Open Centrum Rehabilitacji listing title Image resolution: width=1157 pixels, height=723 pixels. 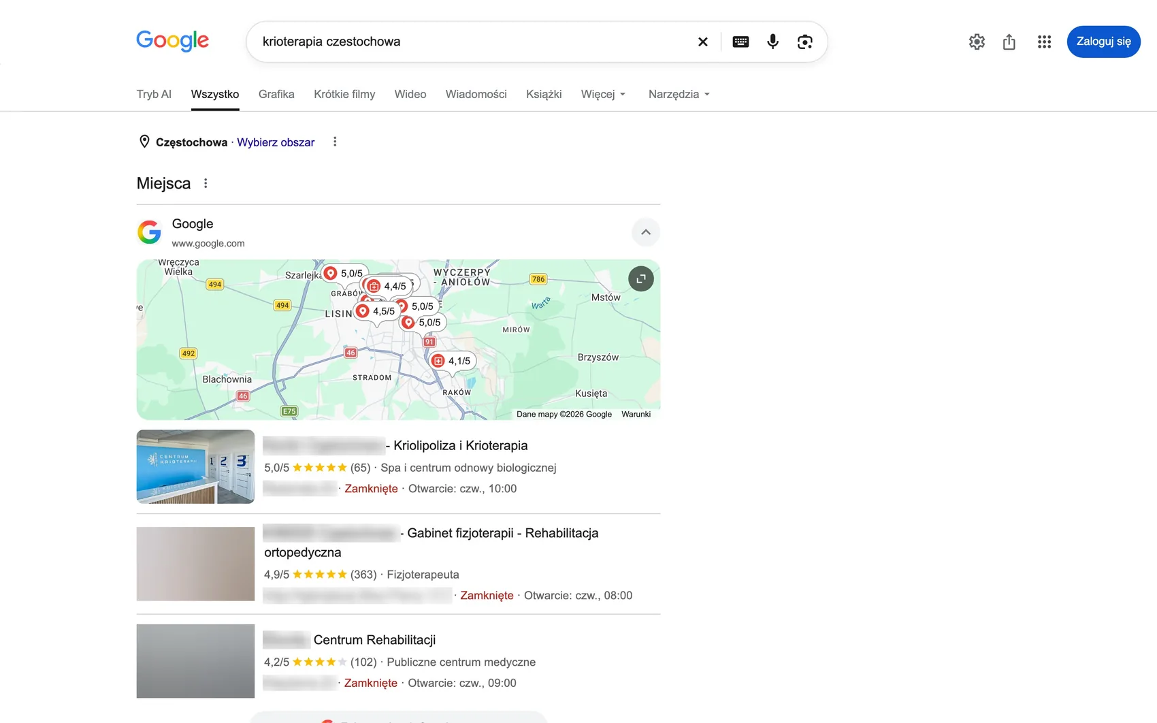pyautogui.click(x=349, y=640)
